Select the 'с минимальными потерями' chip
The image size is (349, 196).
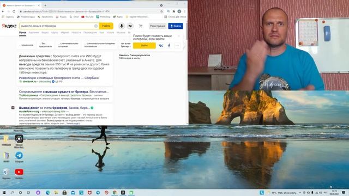coord(68,45)
